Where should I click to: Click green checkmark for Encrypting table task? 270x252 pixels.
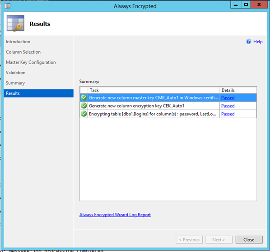tap(84, 114)
